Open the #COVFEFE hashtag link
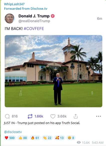This screenshot has width=106, height=146. (34, 29)
